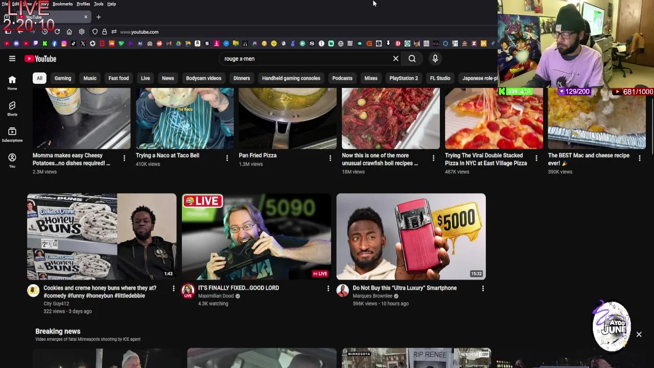The height and width of the screenshot is (368, 654).
Task: Open the Gmail bookmark icon
Action: [x=169, y=43]
